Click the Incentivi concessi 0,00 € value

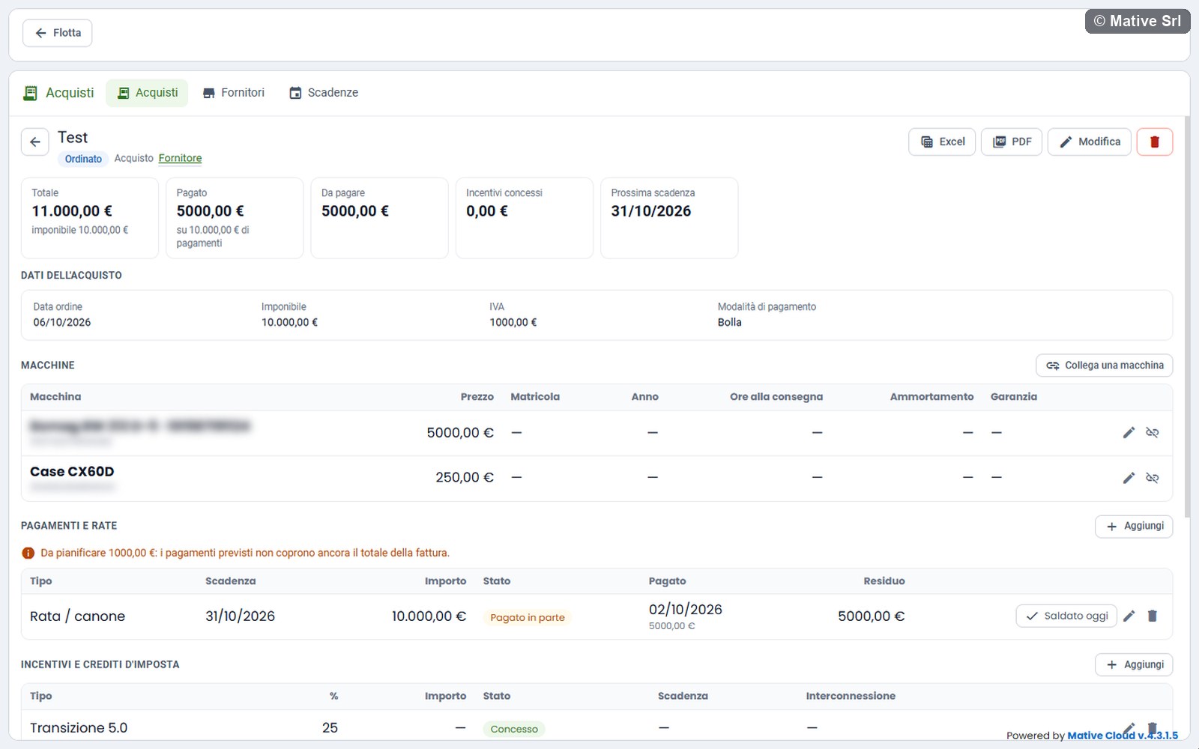coord(487,211)
